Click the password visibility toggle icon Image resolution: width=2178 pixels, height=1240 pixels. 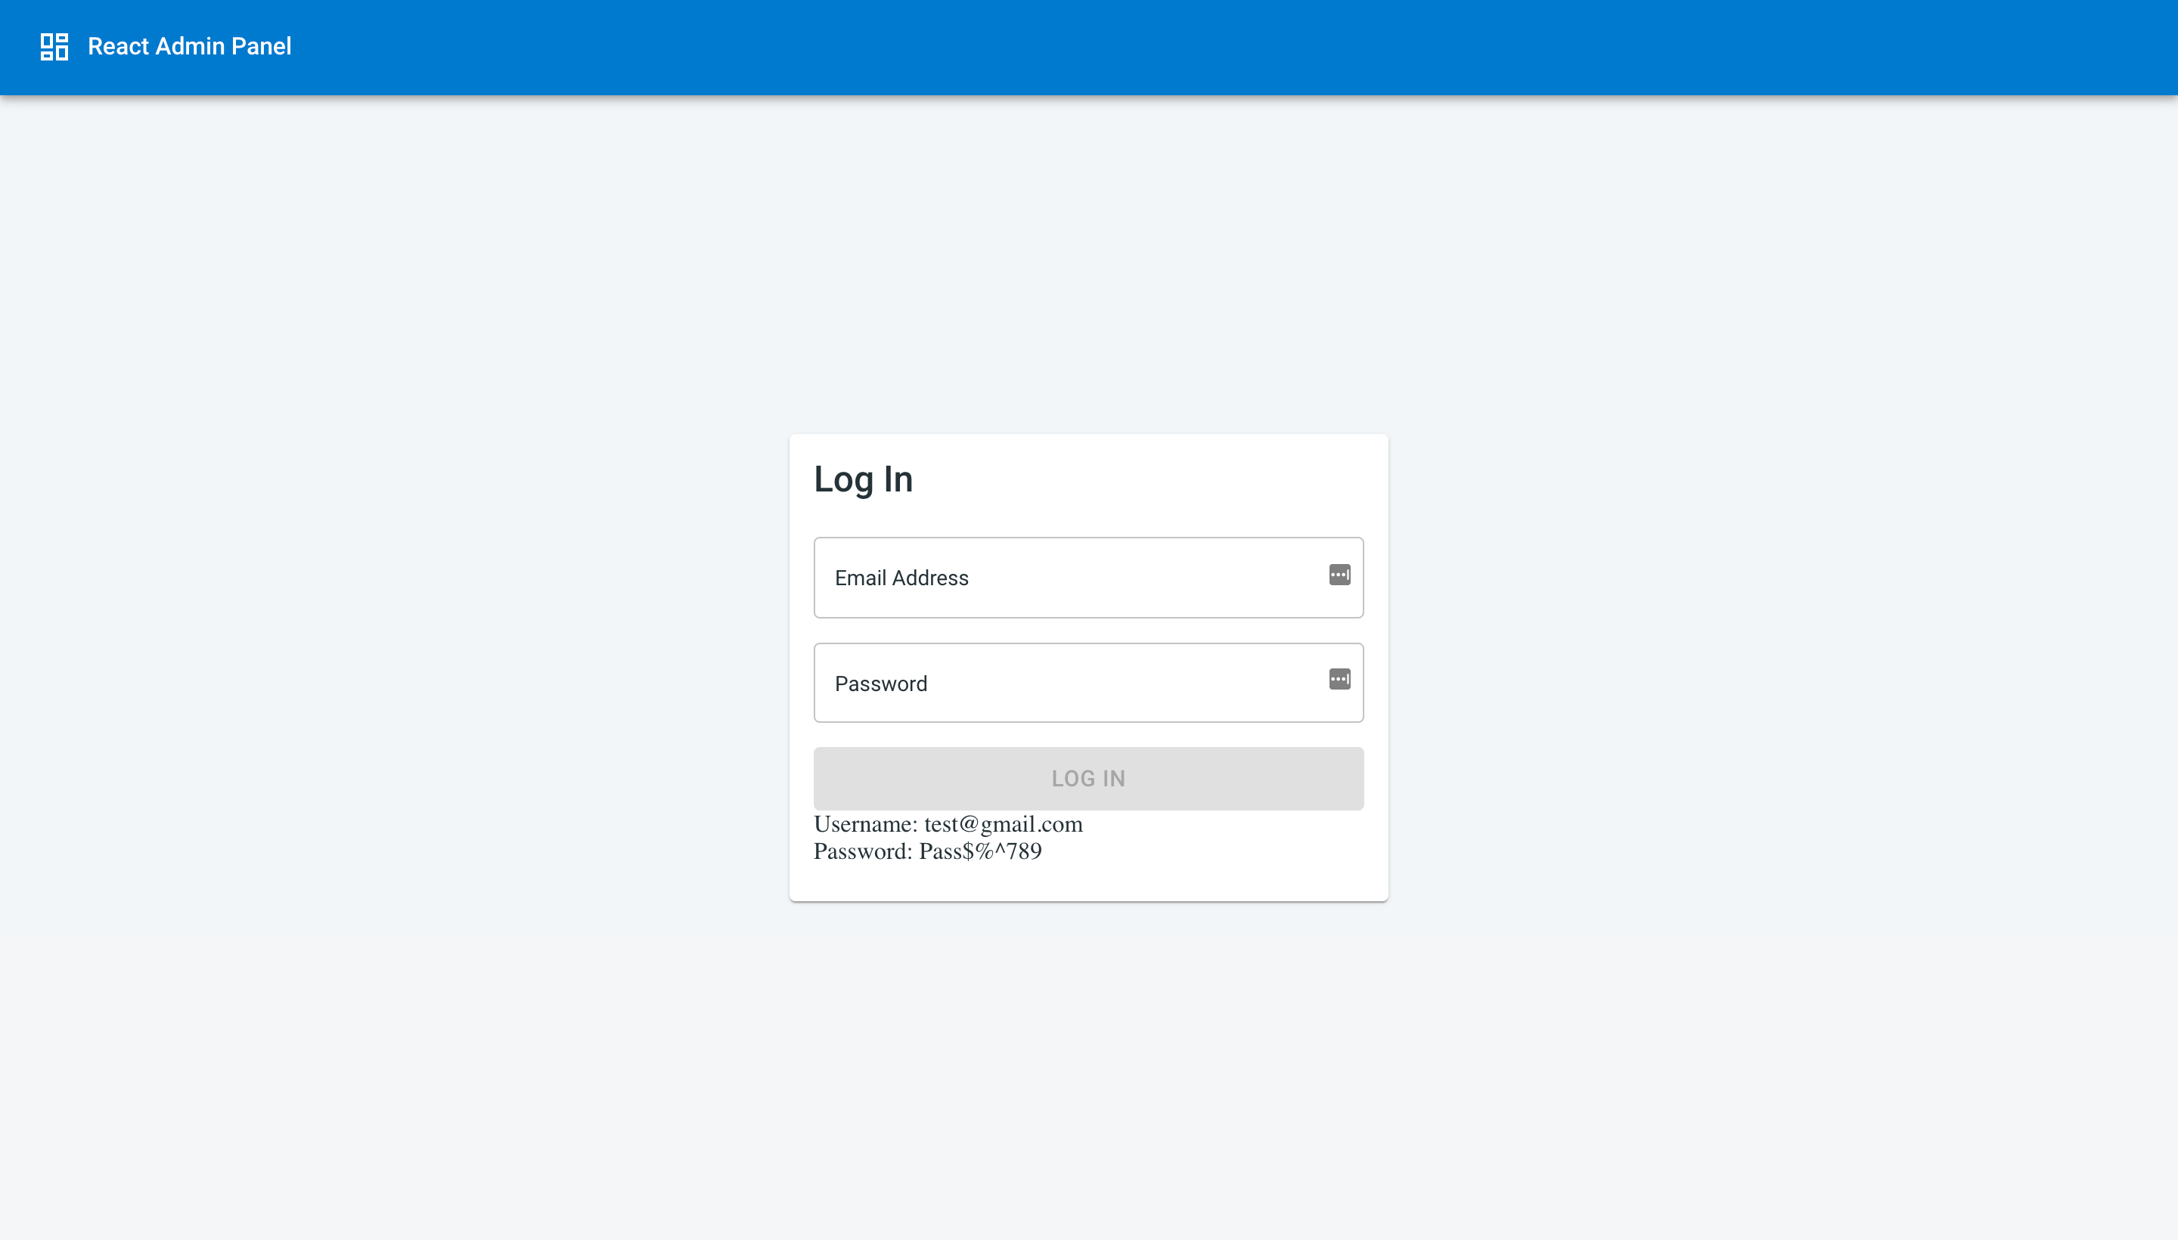pos(1339,679)
